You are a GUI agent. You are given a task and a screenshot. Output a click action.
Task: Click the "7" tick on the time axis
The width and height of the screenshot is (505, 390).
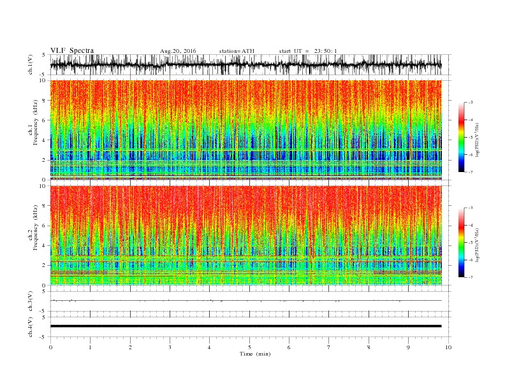point(329,347)
